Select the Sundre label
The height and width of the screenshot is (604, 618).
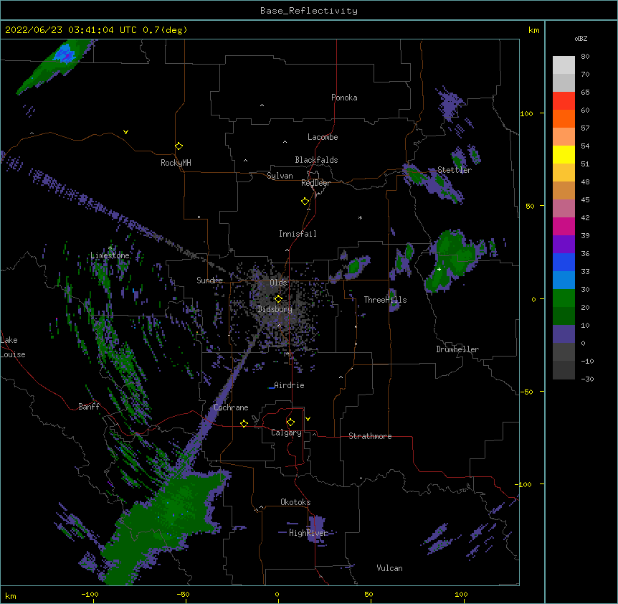(x=209, y=280)
